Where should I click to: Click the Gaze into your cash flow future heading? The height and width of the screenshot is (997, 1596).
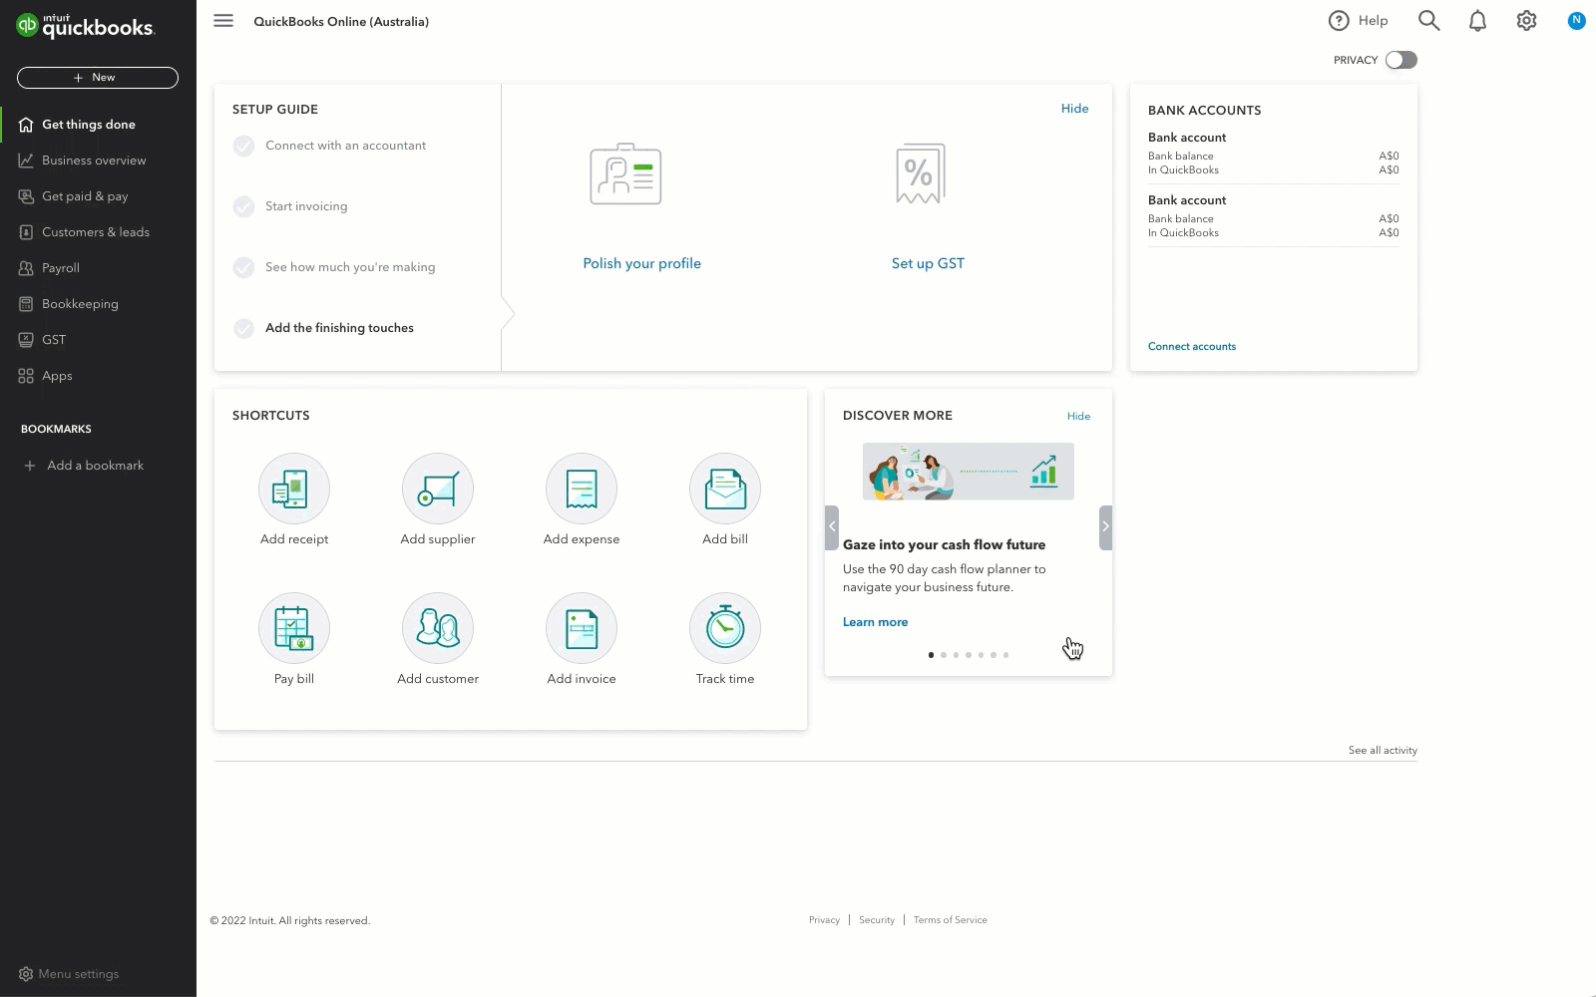944,544
